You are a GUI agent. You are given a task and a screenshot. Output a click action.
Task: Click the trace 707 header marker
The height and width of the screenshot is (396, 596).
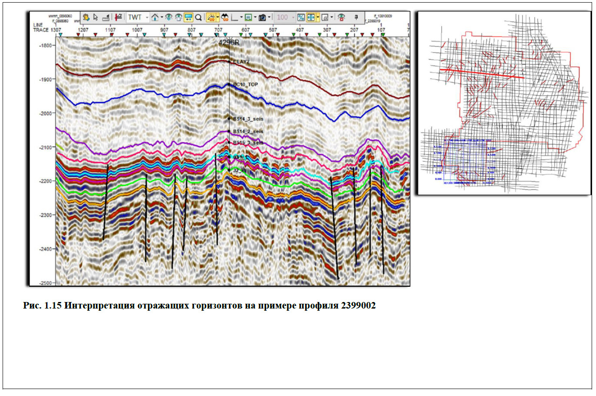[x=218, y=30]
